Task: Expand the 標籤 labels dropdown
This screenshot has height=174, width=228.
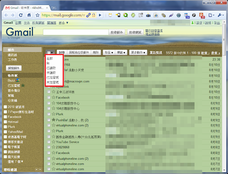Action: tap(121, 52)
